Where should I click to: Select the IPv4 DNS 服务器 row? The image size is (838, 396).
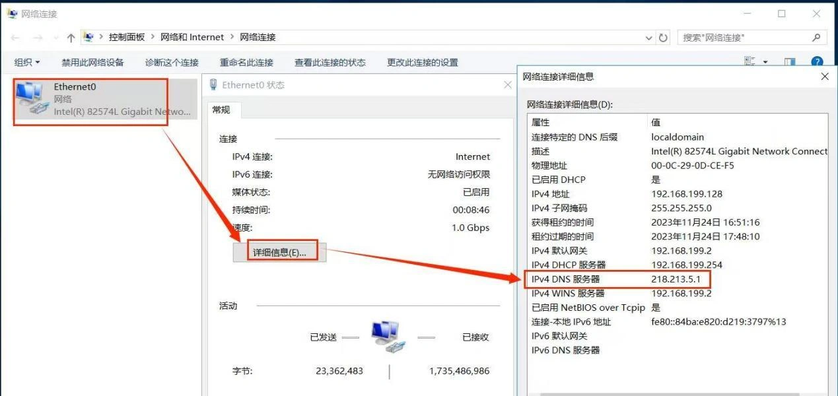(616, 279)
